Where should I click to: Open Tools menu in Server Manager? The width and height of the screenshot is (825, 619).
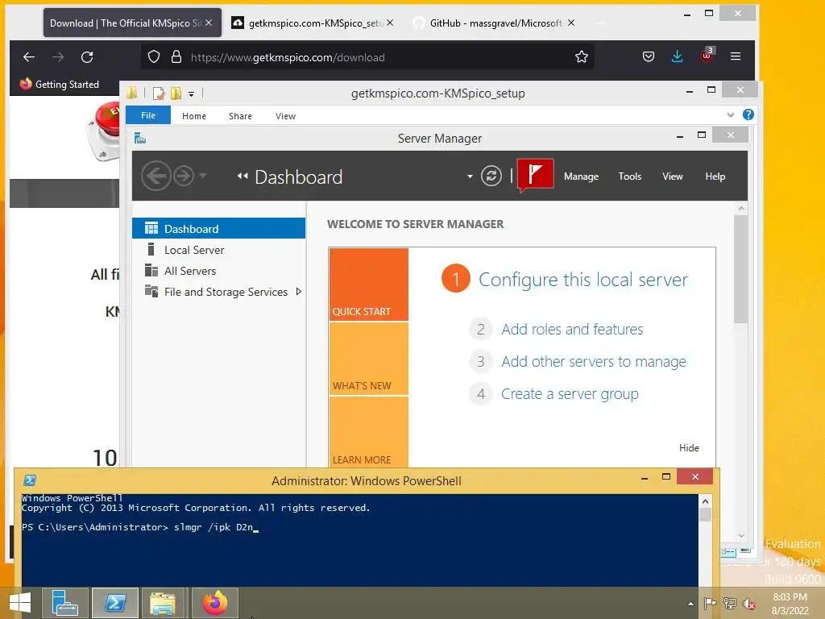[x=630, y=177]
